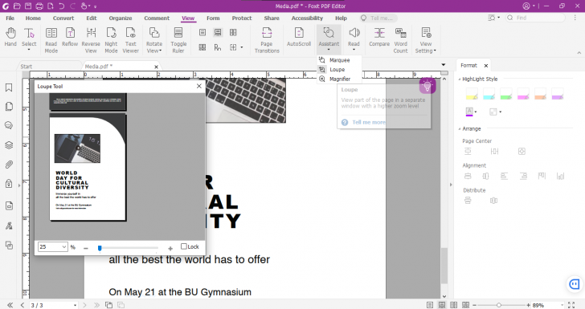This screenshot has height=309, width=585.
Task: Open Page Transitions
Action: tap(267, 40)
